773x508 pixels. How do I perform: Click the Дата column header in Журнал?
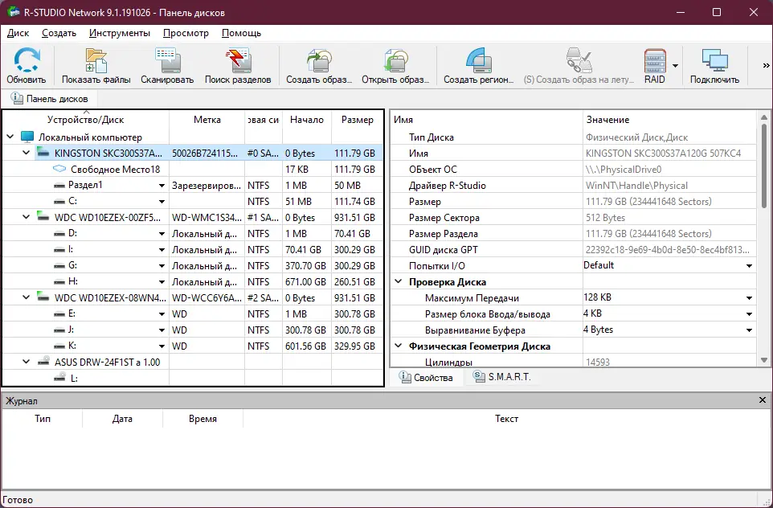click(122, 419)
